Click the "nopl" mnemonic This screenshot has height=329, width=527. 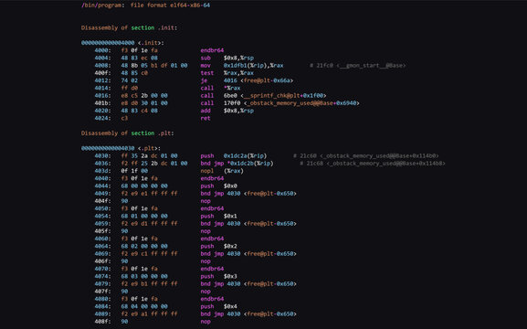click(207, 171)
